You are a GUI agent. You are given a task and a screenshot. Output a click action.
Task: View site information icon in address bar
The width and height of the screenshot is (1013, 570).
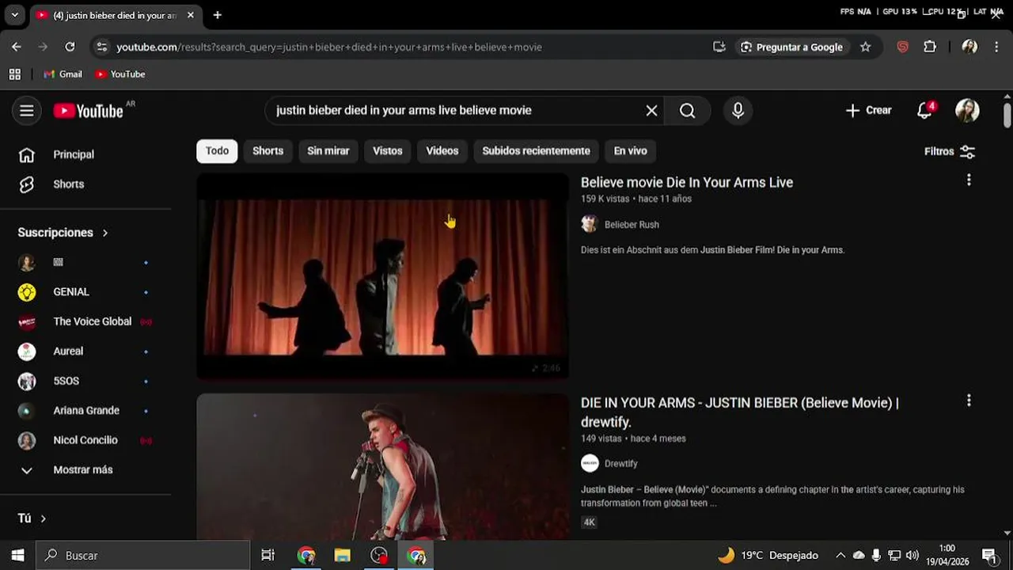[x=101, y=47]
